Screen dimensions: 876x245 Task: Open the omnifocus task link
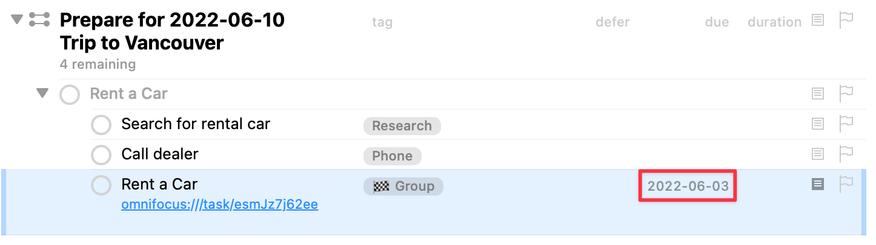(x=220, y=205)
